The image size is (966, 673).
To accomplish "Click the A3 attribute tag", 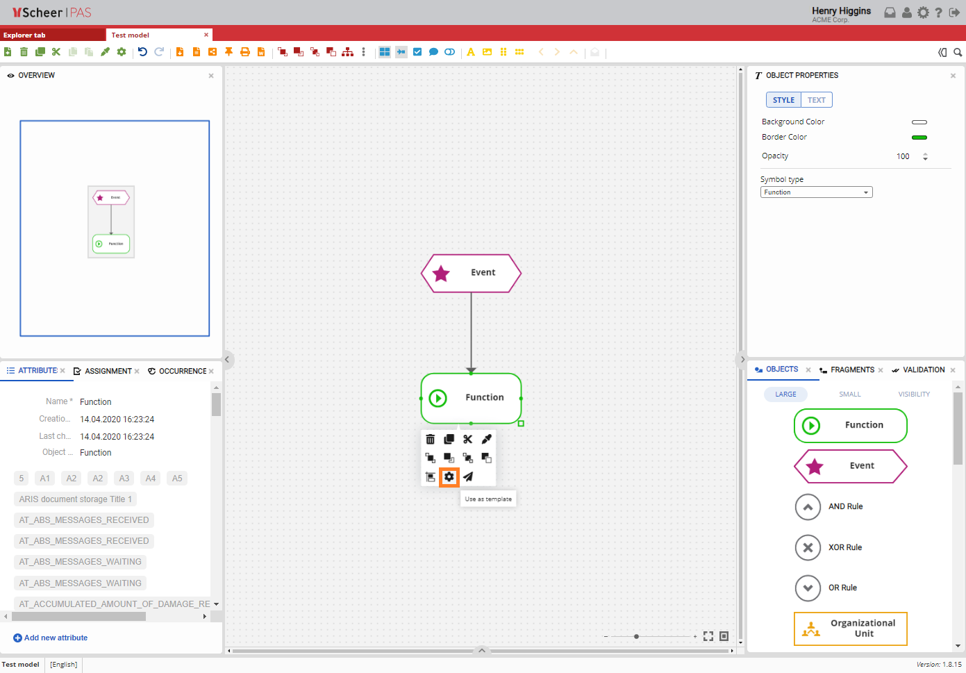I will pyautogui.click(x=124, y=479).
